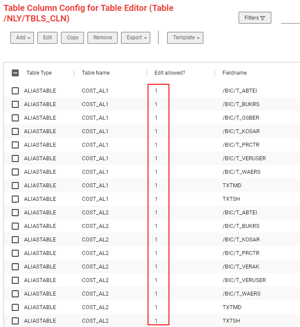Check the COST_AL2 /BIC/T_PRCTR row checkbox

point(15,253)
